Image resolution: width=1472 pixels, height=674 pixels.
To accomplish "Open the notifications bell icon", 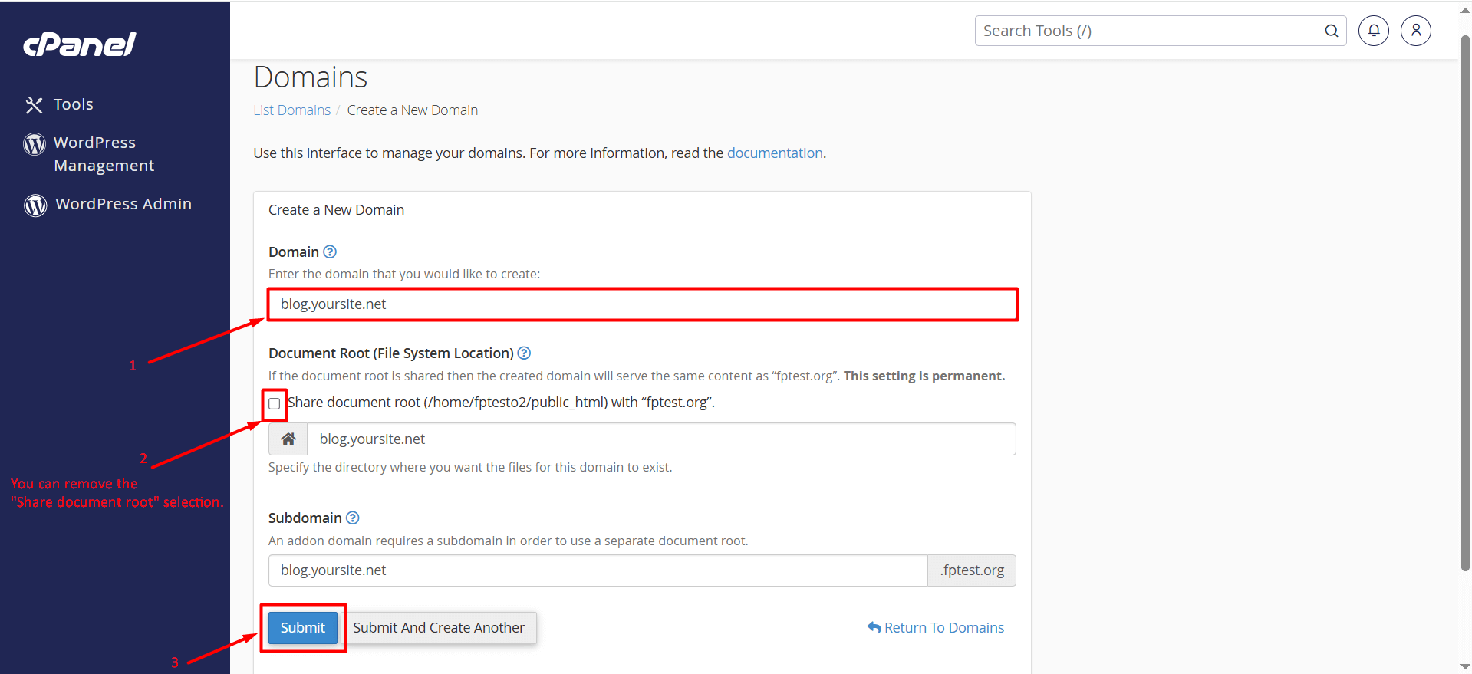I will pos(1373,31).
